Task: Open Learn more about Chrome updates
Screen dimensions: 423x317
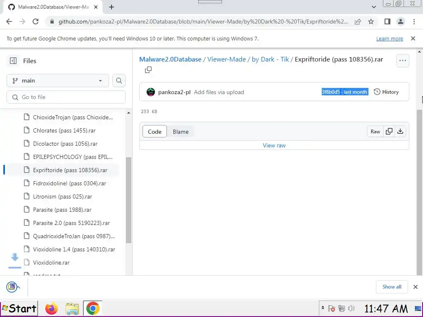Action: point(390,38)
